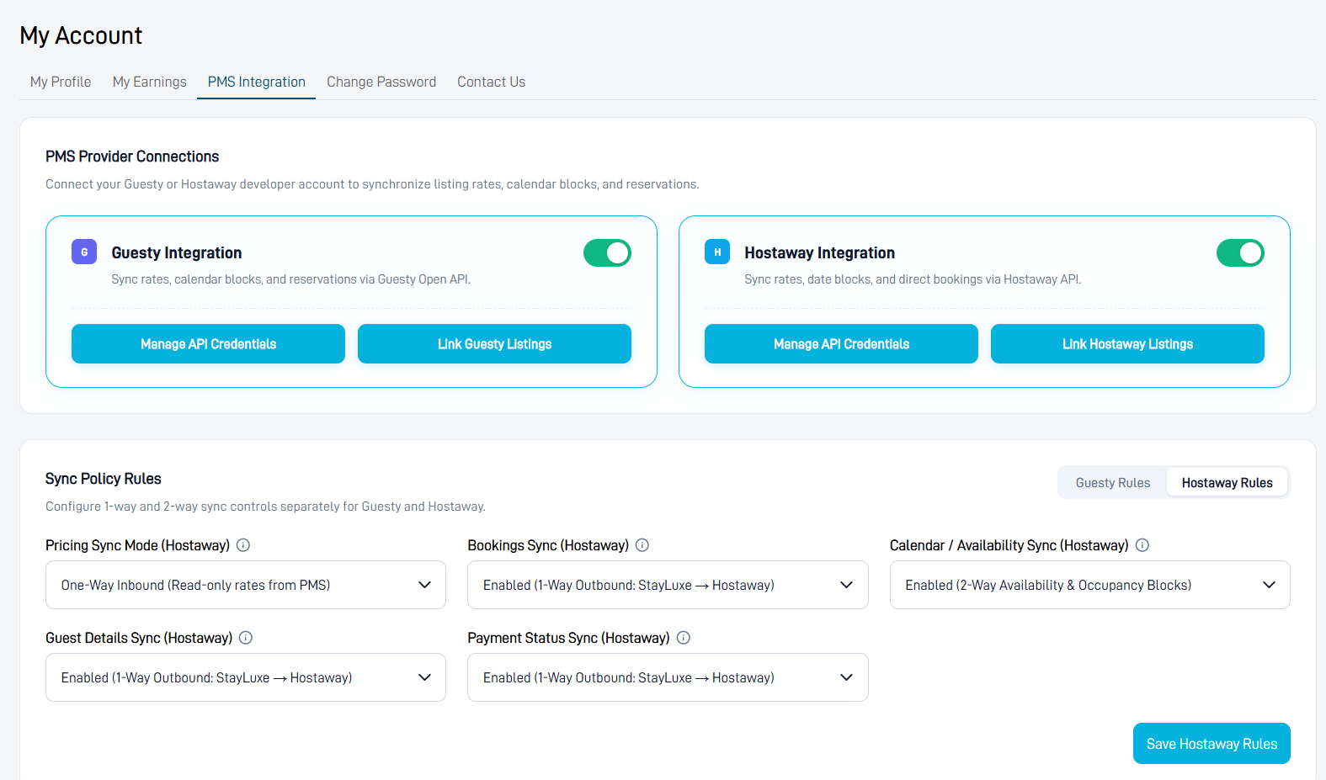Click info icon beside Payment Status Sync
This screenshot has height=780, width=1326.
point(684,638)
